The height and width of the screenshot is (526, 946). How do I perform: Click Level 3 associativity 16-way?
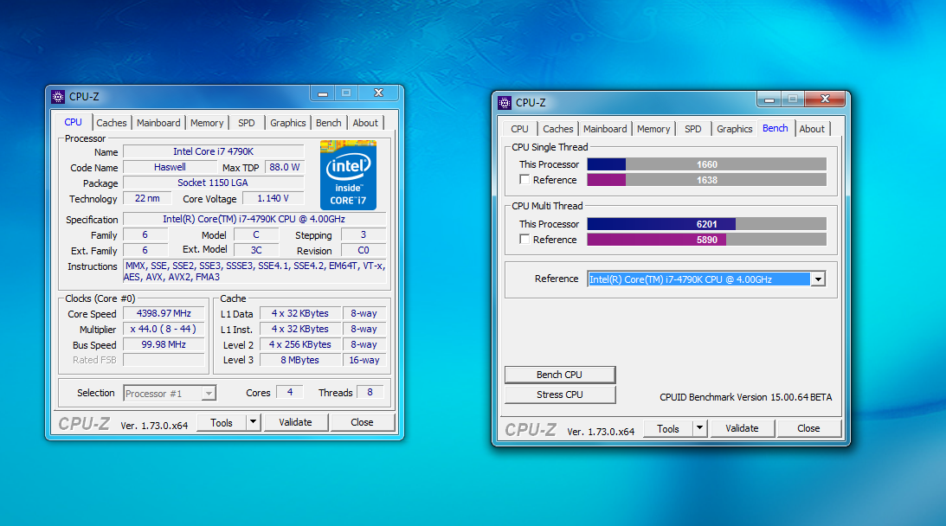(364, 360)
